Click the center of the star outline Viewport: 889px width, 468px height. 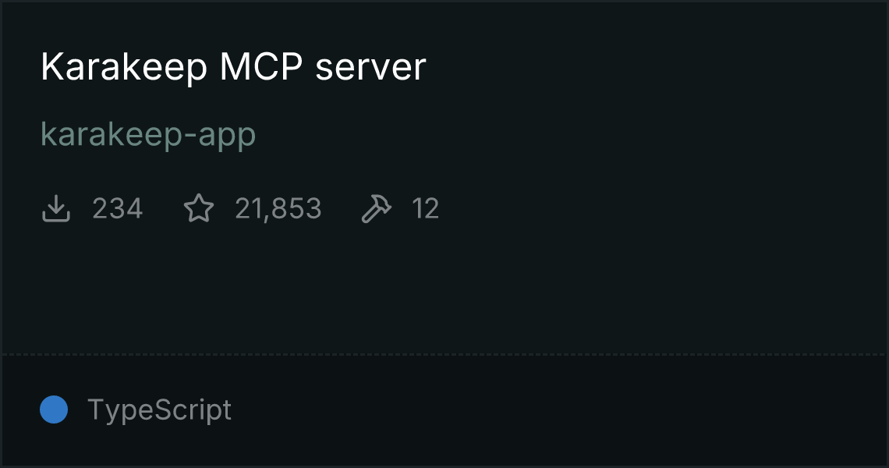coord(199,209)
